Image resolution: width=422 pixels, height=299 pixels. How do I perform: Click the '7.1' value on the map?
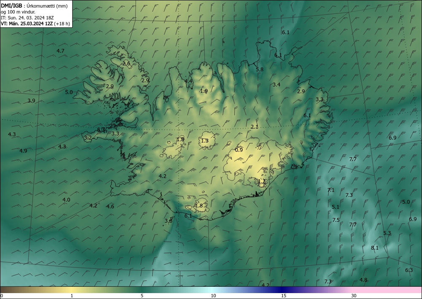pos(330,190)
